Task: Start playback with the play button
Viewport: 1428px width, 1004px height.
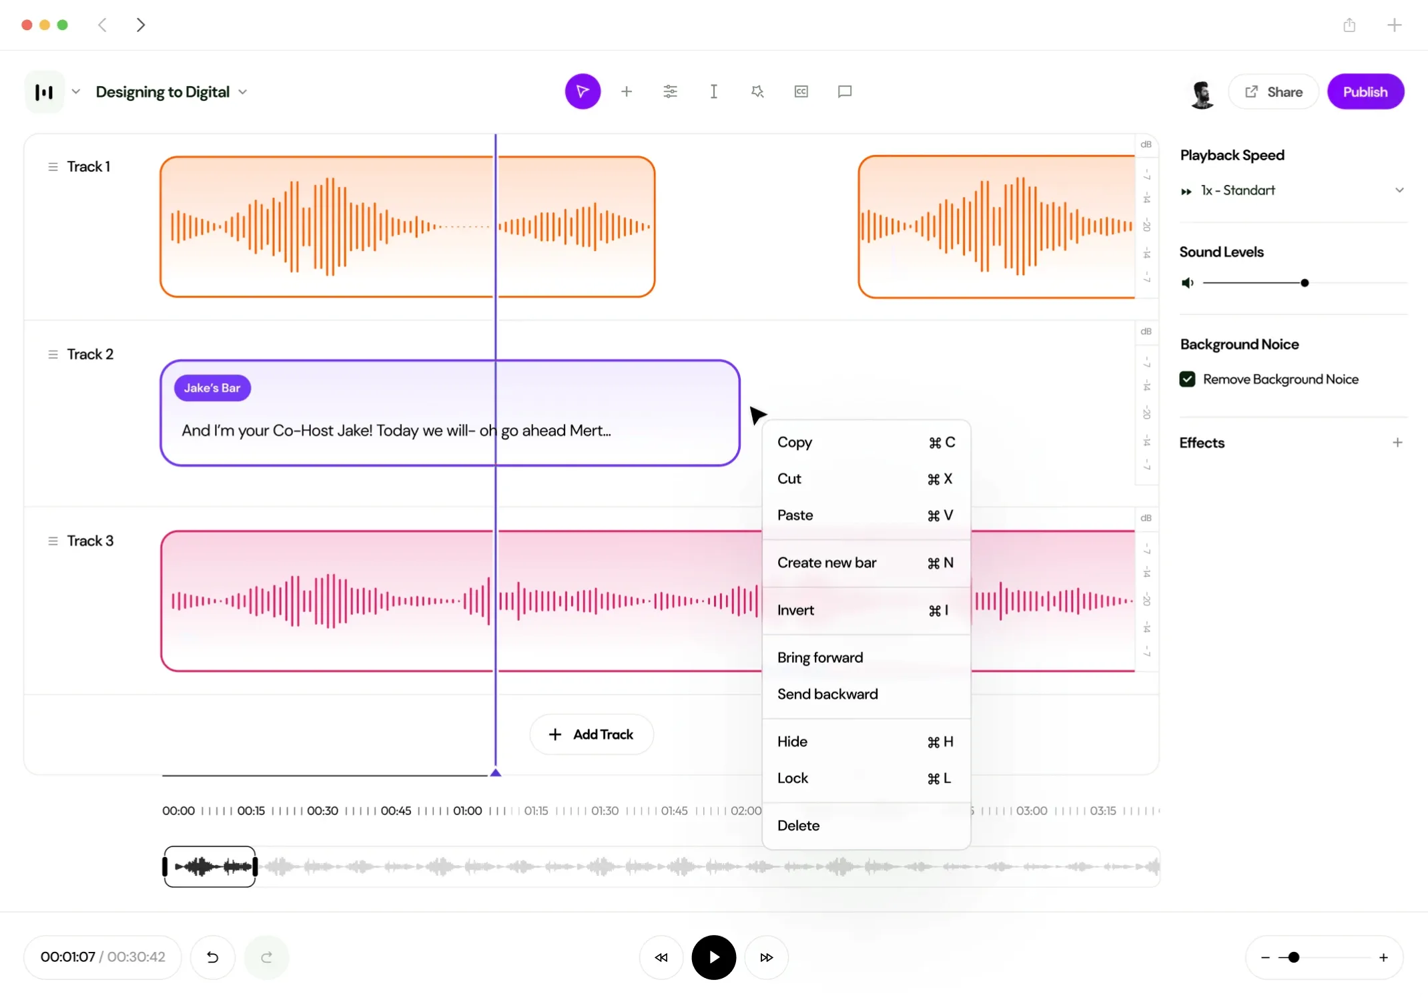Action: 714,957
